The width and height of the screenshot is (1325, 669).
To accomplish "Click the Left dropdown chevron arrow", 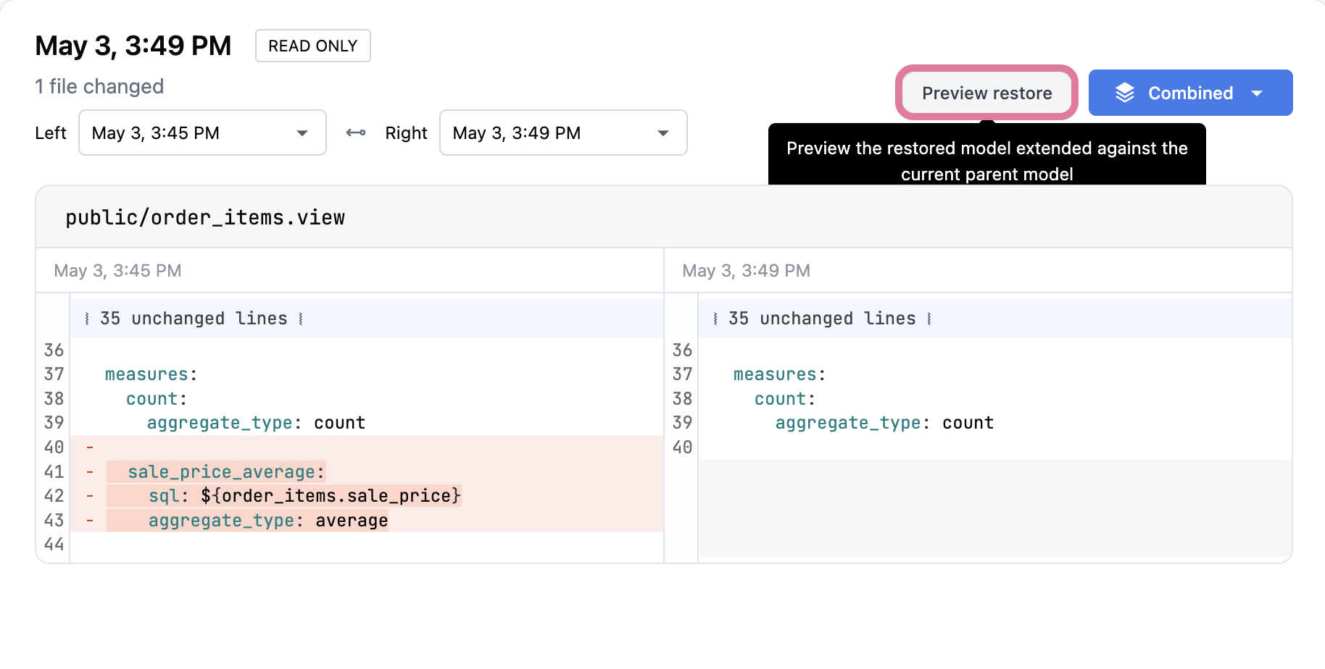I will tap(302, 133).
